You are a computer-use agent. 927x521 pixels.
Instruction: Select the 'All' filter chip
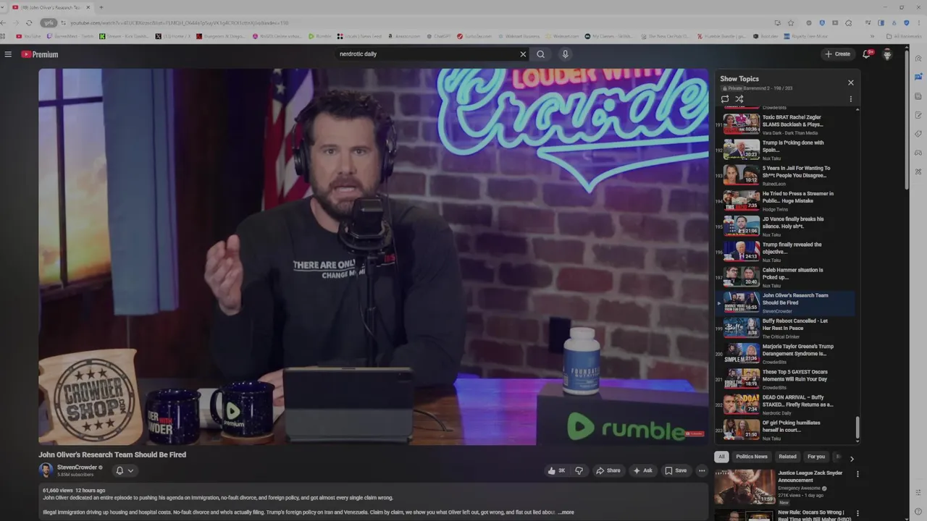click(721, 457)
